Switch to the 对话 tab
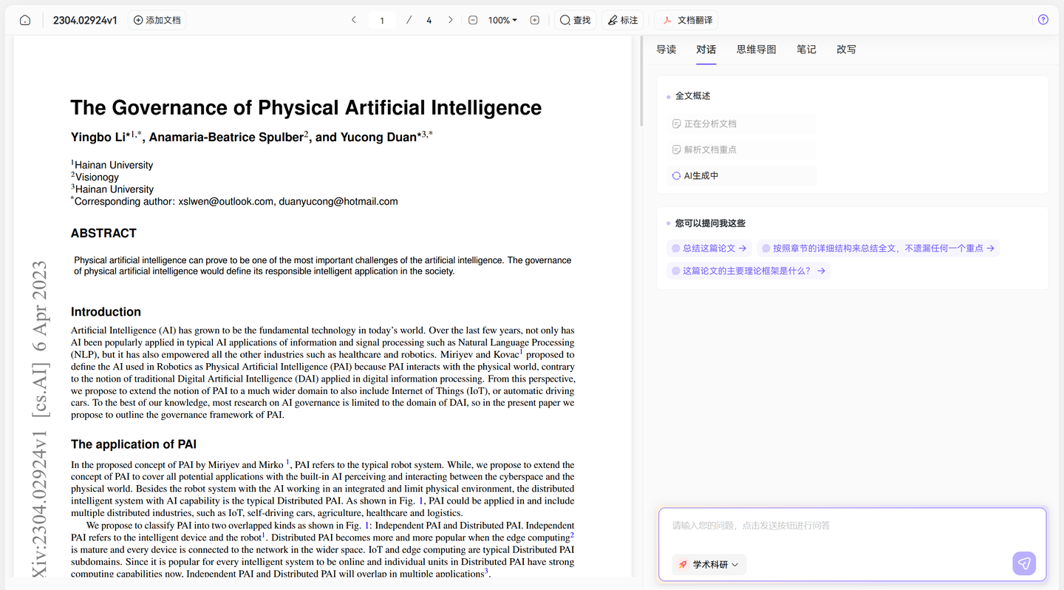Image resolution: width=1064 pixels, height=590 pixels. pos(706,50)
